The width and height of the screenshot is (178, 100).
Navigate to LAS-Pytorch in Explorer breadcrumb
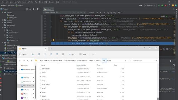[x=83, y=61]
